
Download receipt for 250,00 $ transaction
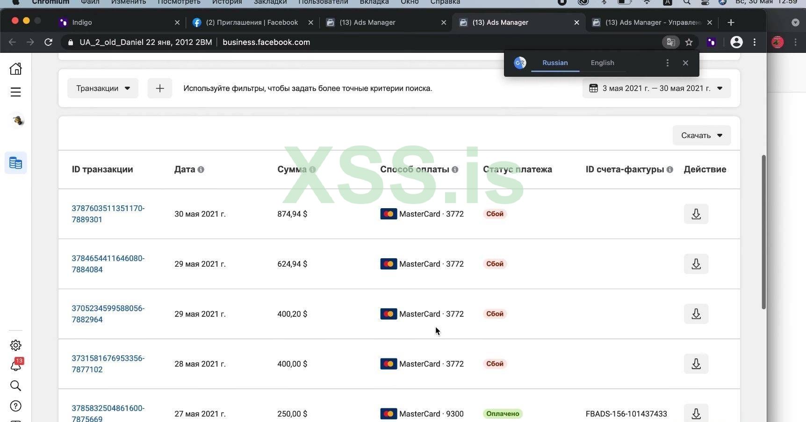(696, 414)
